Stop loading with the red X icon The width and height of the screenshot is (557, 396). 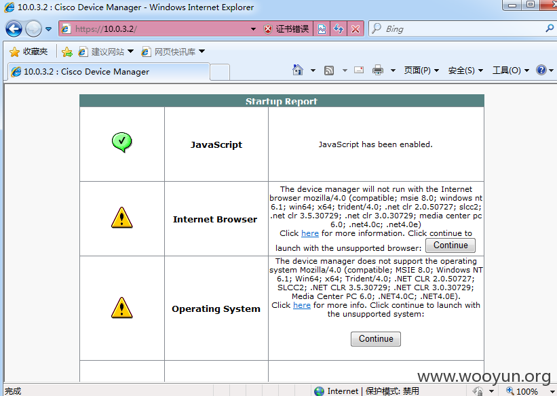[356, 28]
